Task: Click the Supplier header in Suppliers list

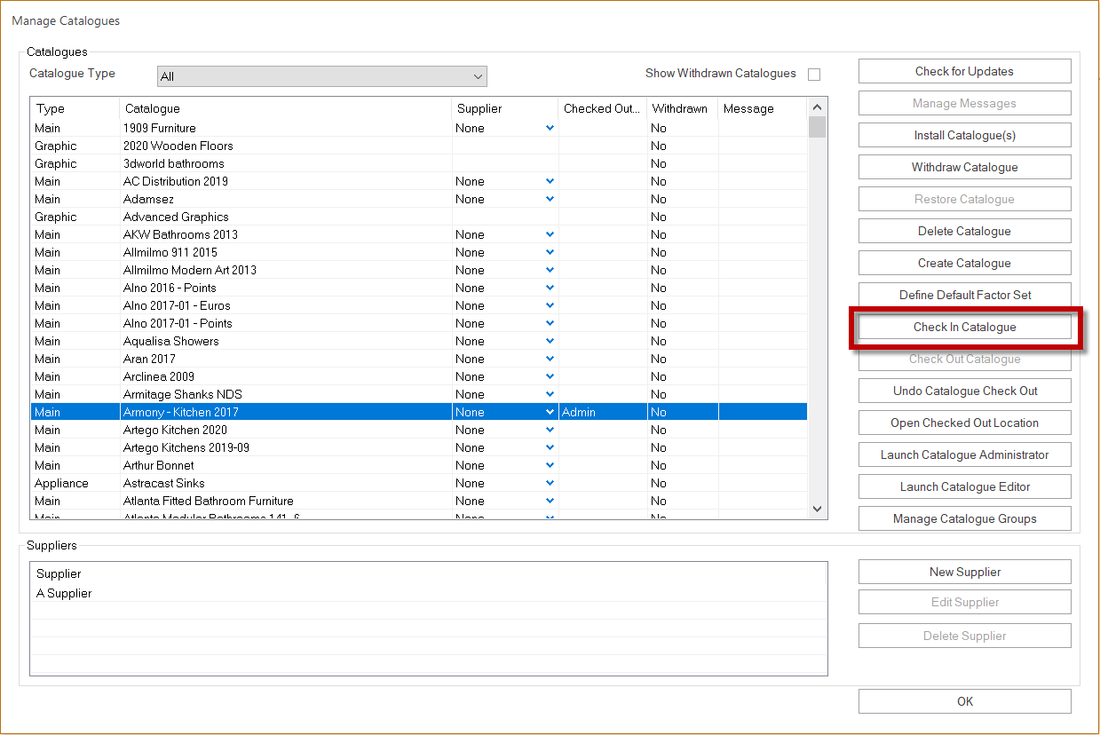Action: pos(428,573)
